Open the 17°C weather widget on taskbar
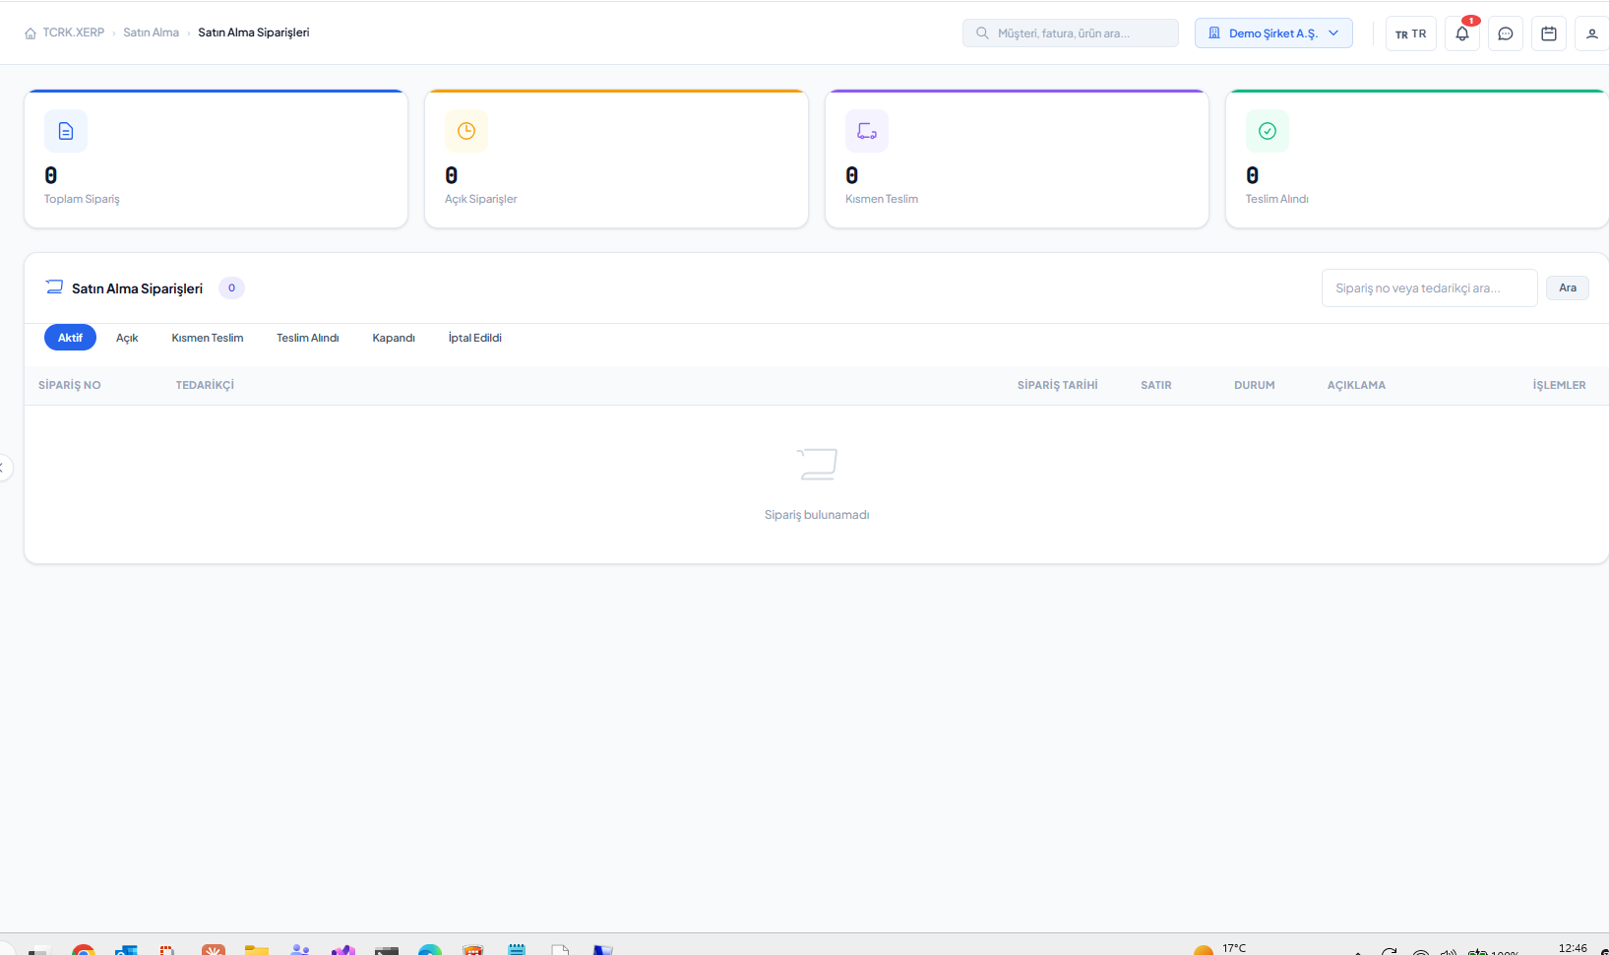The image size is (1609, 955). pyautogui.click(x=1220, y=949)
